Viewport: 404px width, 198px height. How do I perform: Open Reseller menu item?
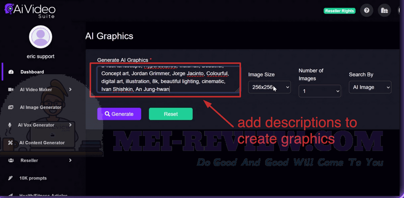(x=29, y=161)
